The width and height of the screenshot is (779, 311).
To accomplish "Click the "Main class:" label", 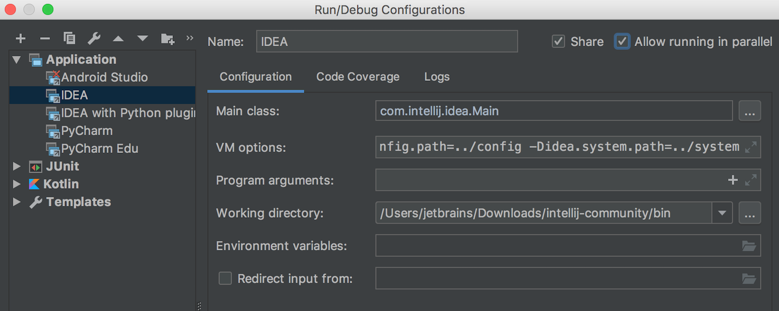I will (248, 111).
